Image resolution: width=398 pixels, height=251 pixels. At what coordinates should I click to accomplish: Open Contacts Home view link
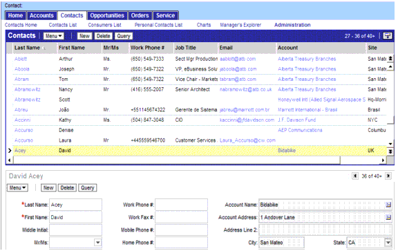coord(21,25)
